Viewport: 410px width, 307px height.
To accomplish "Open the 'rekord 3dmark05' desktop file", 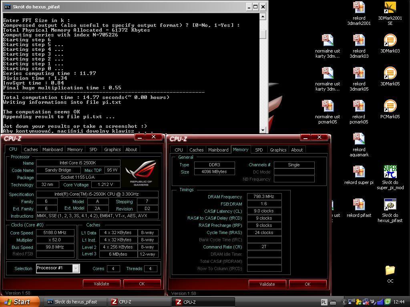I will click(x=359, y=79).
